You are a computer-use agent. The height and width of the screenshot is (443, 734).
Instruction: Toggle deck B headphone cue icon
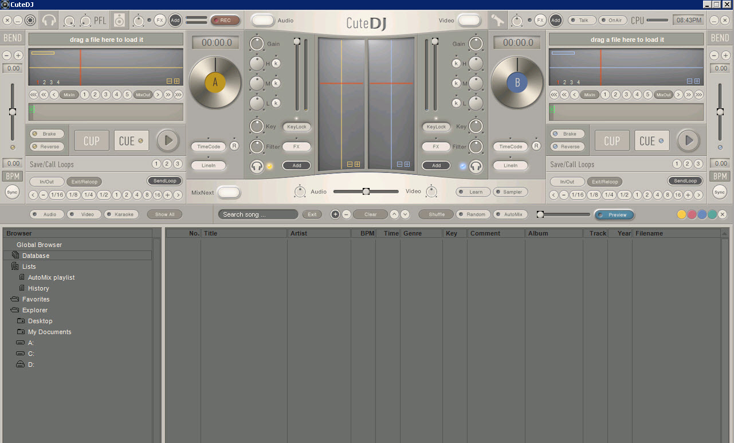click(x=476, y=166)
